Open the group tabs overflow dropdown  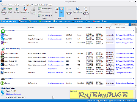point(136,21)
